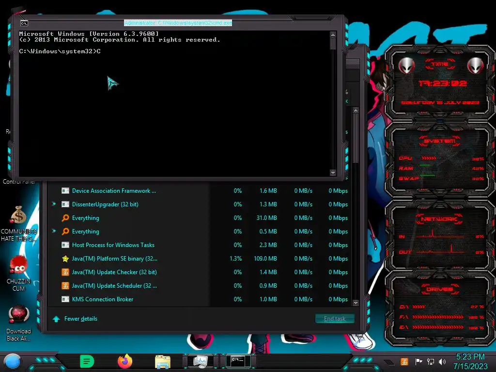Screen dimensions: 496x372
Task: Click Fewer details in Task Manager
Action: click(x=81, y=319)
